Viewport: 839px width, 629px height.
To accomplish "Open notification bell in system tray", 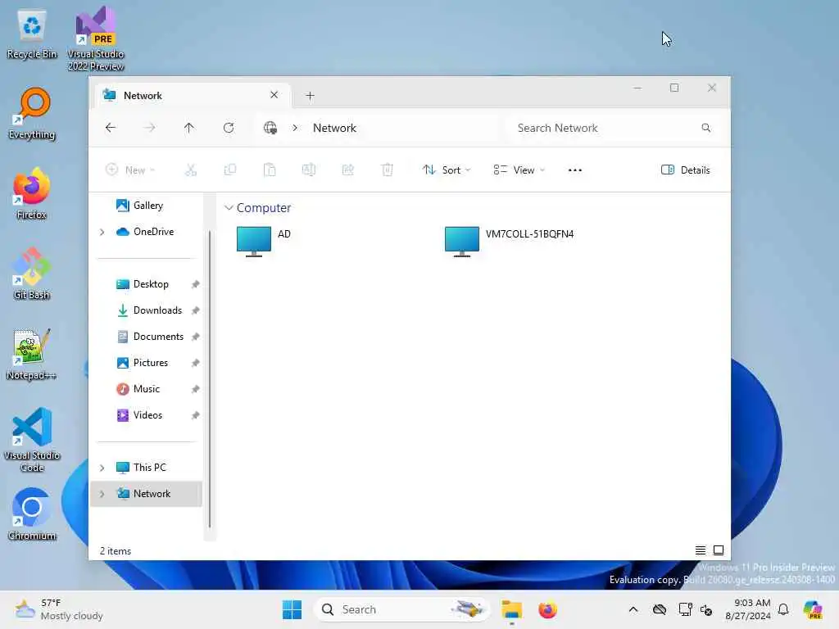I will (783, 609).
